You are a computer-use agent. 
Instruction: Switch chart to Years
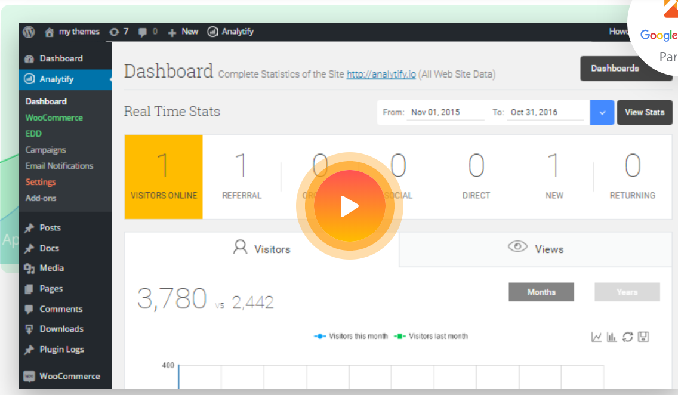click(x=627, y=292)
